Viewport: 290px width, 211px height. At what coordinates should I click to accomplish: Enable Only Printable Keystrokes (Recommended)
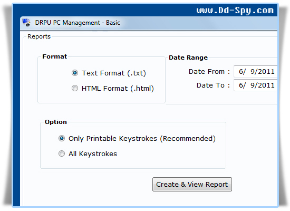62,138
